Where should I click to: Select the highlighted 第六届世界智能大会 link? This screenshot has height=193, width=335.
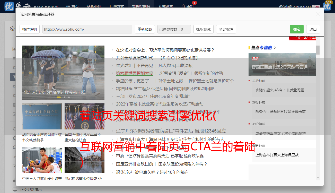(x=135, y=73)
